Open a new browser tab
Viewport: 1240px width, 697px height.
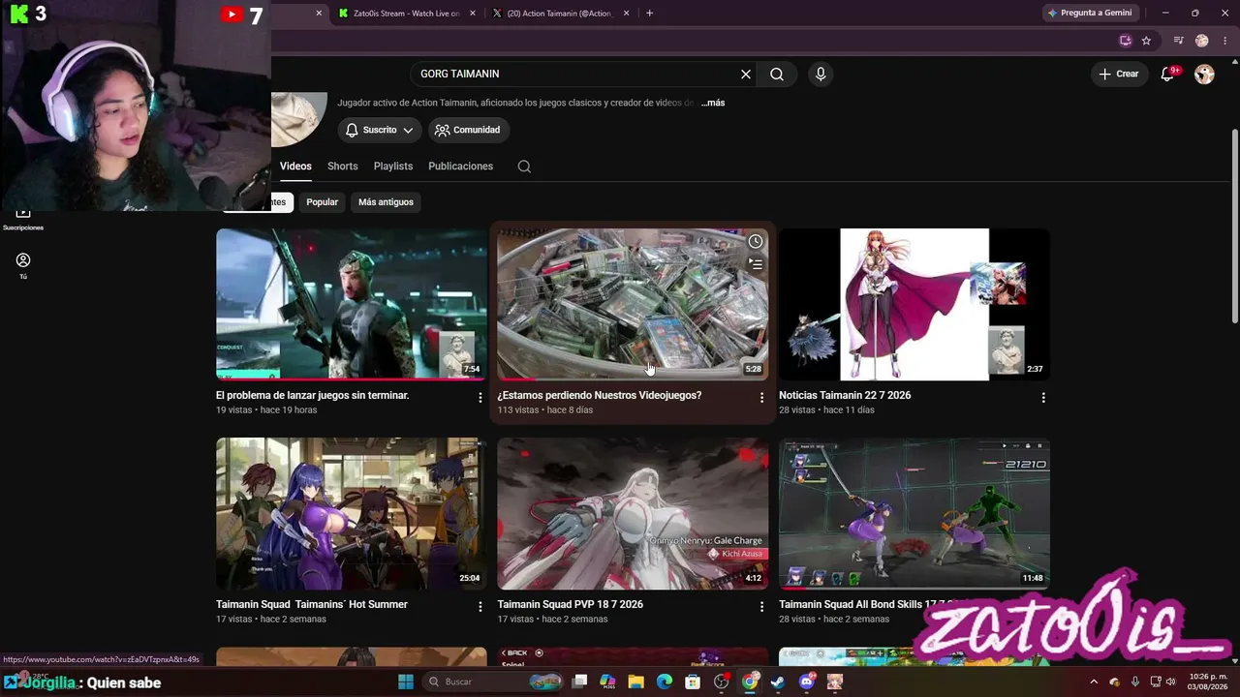649,14
